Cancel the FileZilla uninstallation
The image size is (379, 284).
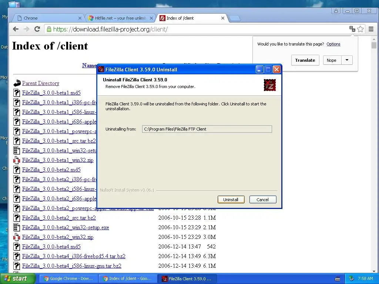[263, 199]
